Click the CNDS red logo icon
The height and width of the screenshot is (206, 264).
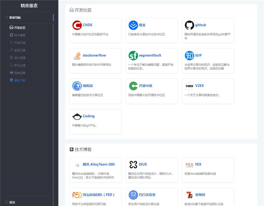pos(77,25)
